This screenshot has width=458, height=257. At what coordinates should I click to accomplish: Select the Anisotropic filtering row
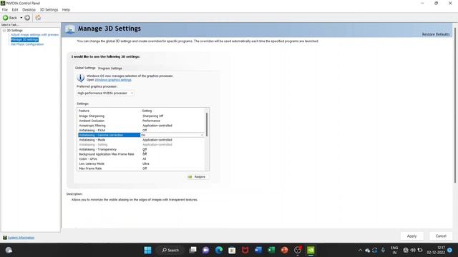[x=142, y=126]
